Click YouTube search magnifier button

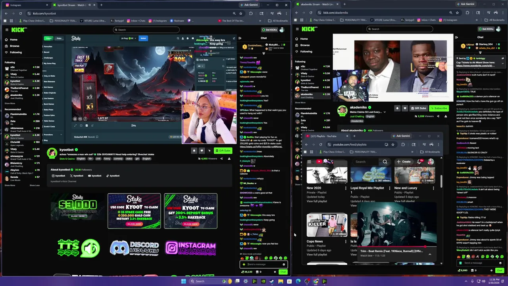pyautogui.click(x=385, y=162)
